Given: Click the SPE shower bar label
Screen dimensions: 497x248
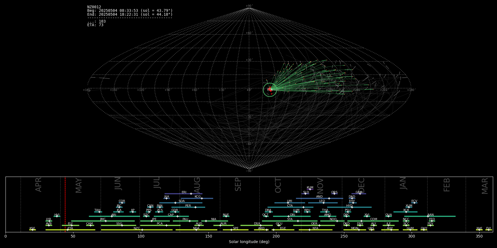Looking at the screenshot, I should pos(236,228).
